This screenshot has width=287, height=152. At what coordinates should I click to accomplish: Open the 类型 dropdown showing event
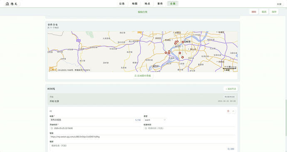(155, 120)
